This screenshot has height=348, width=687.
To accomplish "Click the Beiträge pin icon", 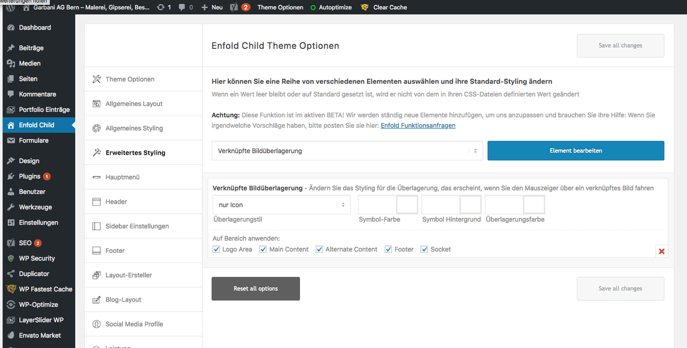I will click(11, 48).
